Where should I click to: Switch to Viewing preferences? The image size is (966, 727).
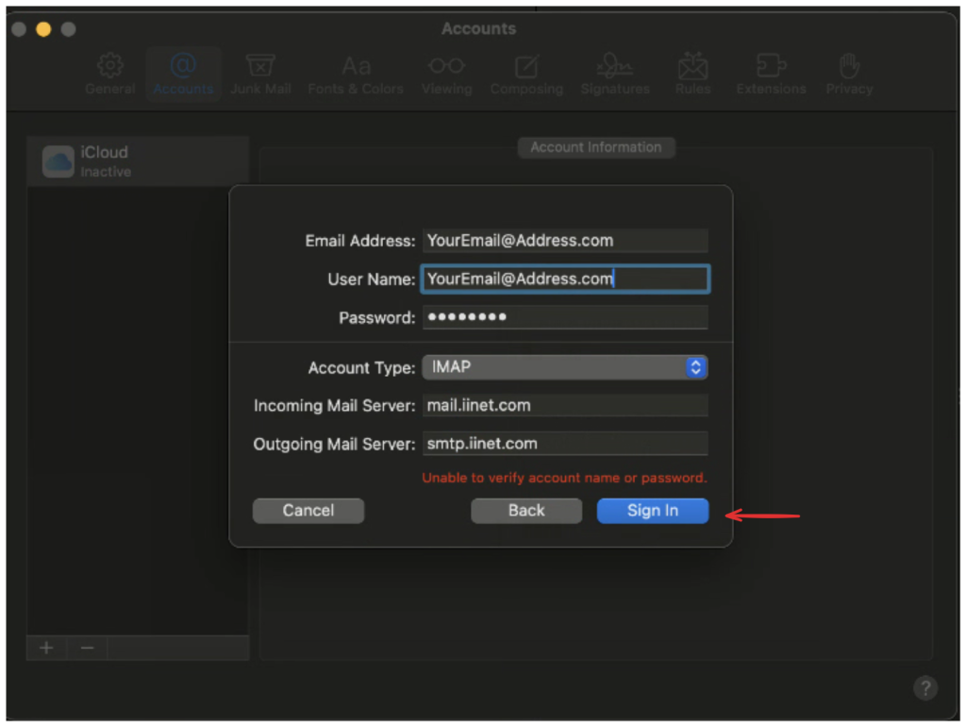(x=446, y=75)
